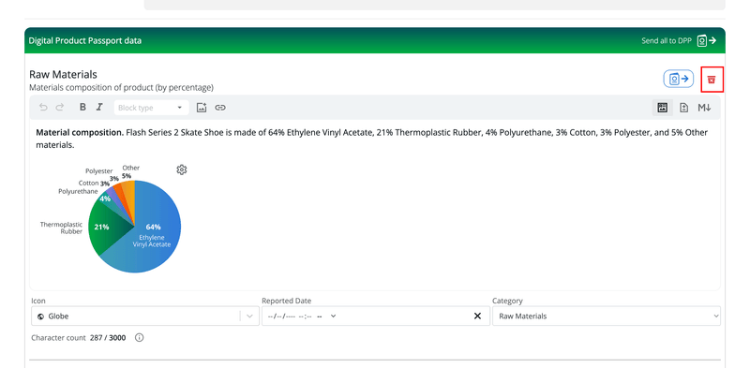Insert a hyperlink using the link icon

pyautogui.click(x=220, y=108)
